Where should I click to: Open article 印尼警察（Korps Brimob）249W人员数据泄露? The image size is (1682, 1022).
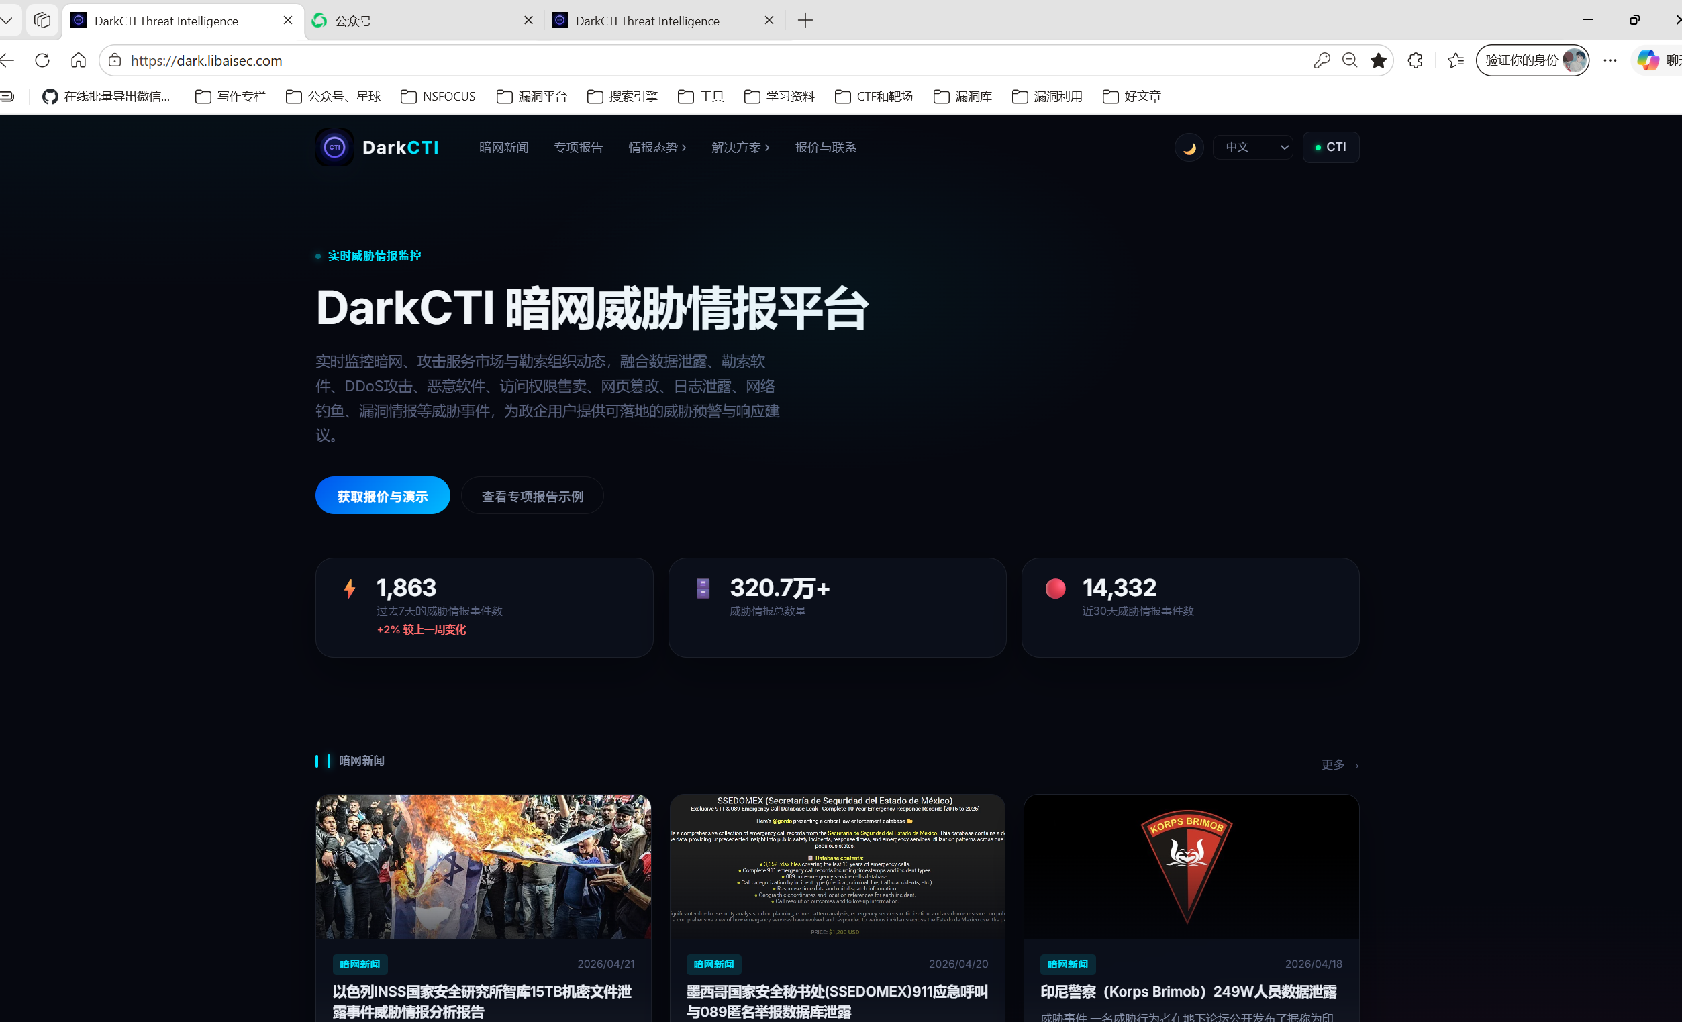[1188, 991]
